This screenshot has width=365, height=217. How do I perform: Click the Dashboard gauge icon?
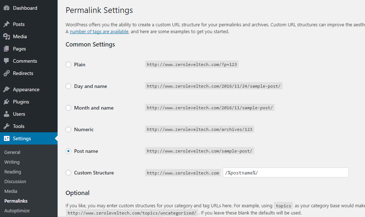click(x=6, y=8)
